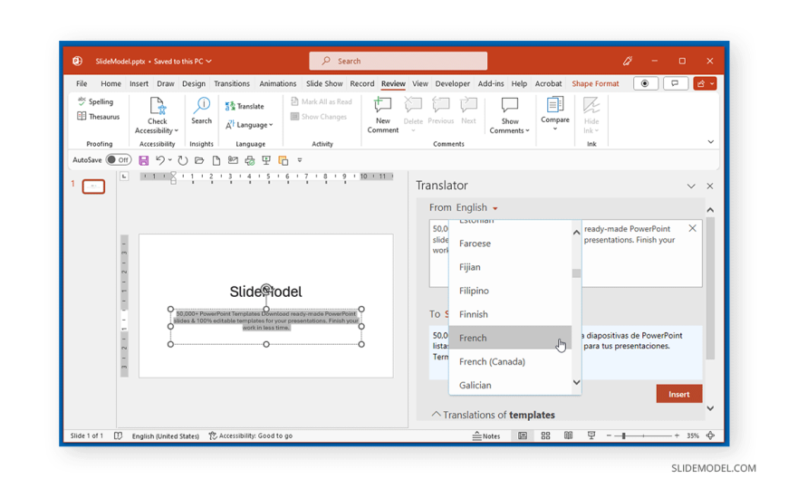Image resolution: width=788 pixels, height=488 pixels.
Task: Open the Slide Show tab
Action: coord(324,83)
